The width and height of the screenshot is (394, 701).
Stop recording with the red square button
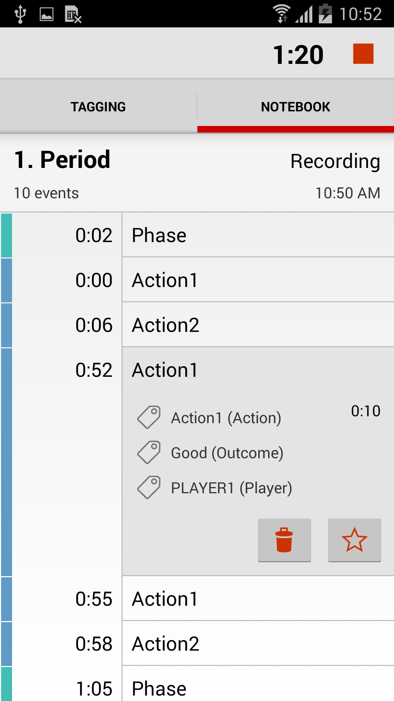[x=363, y=54]
